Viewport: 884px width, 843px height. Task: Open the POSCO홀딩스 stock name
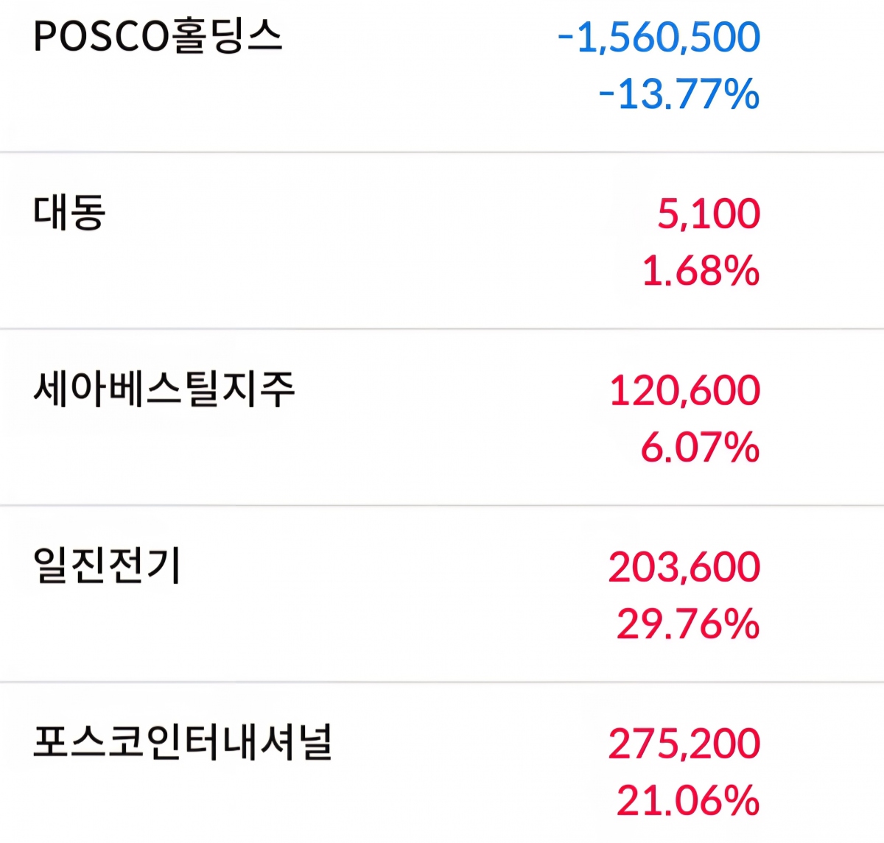(x=158, y=37)
